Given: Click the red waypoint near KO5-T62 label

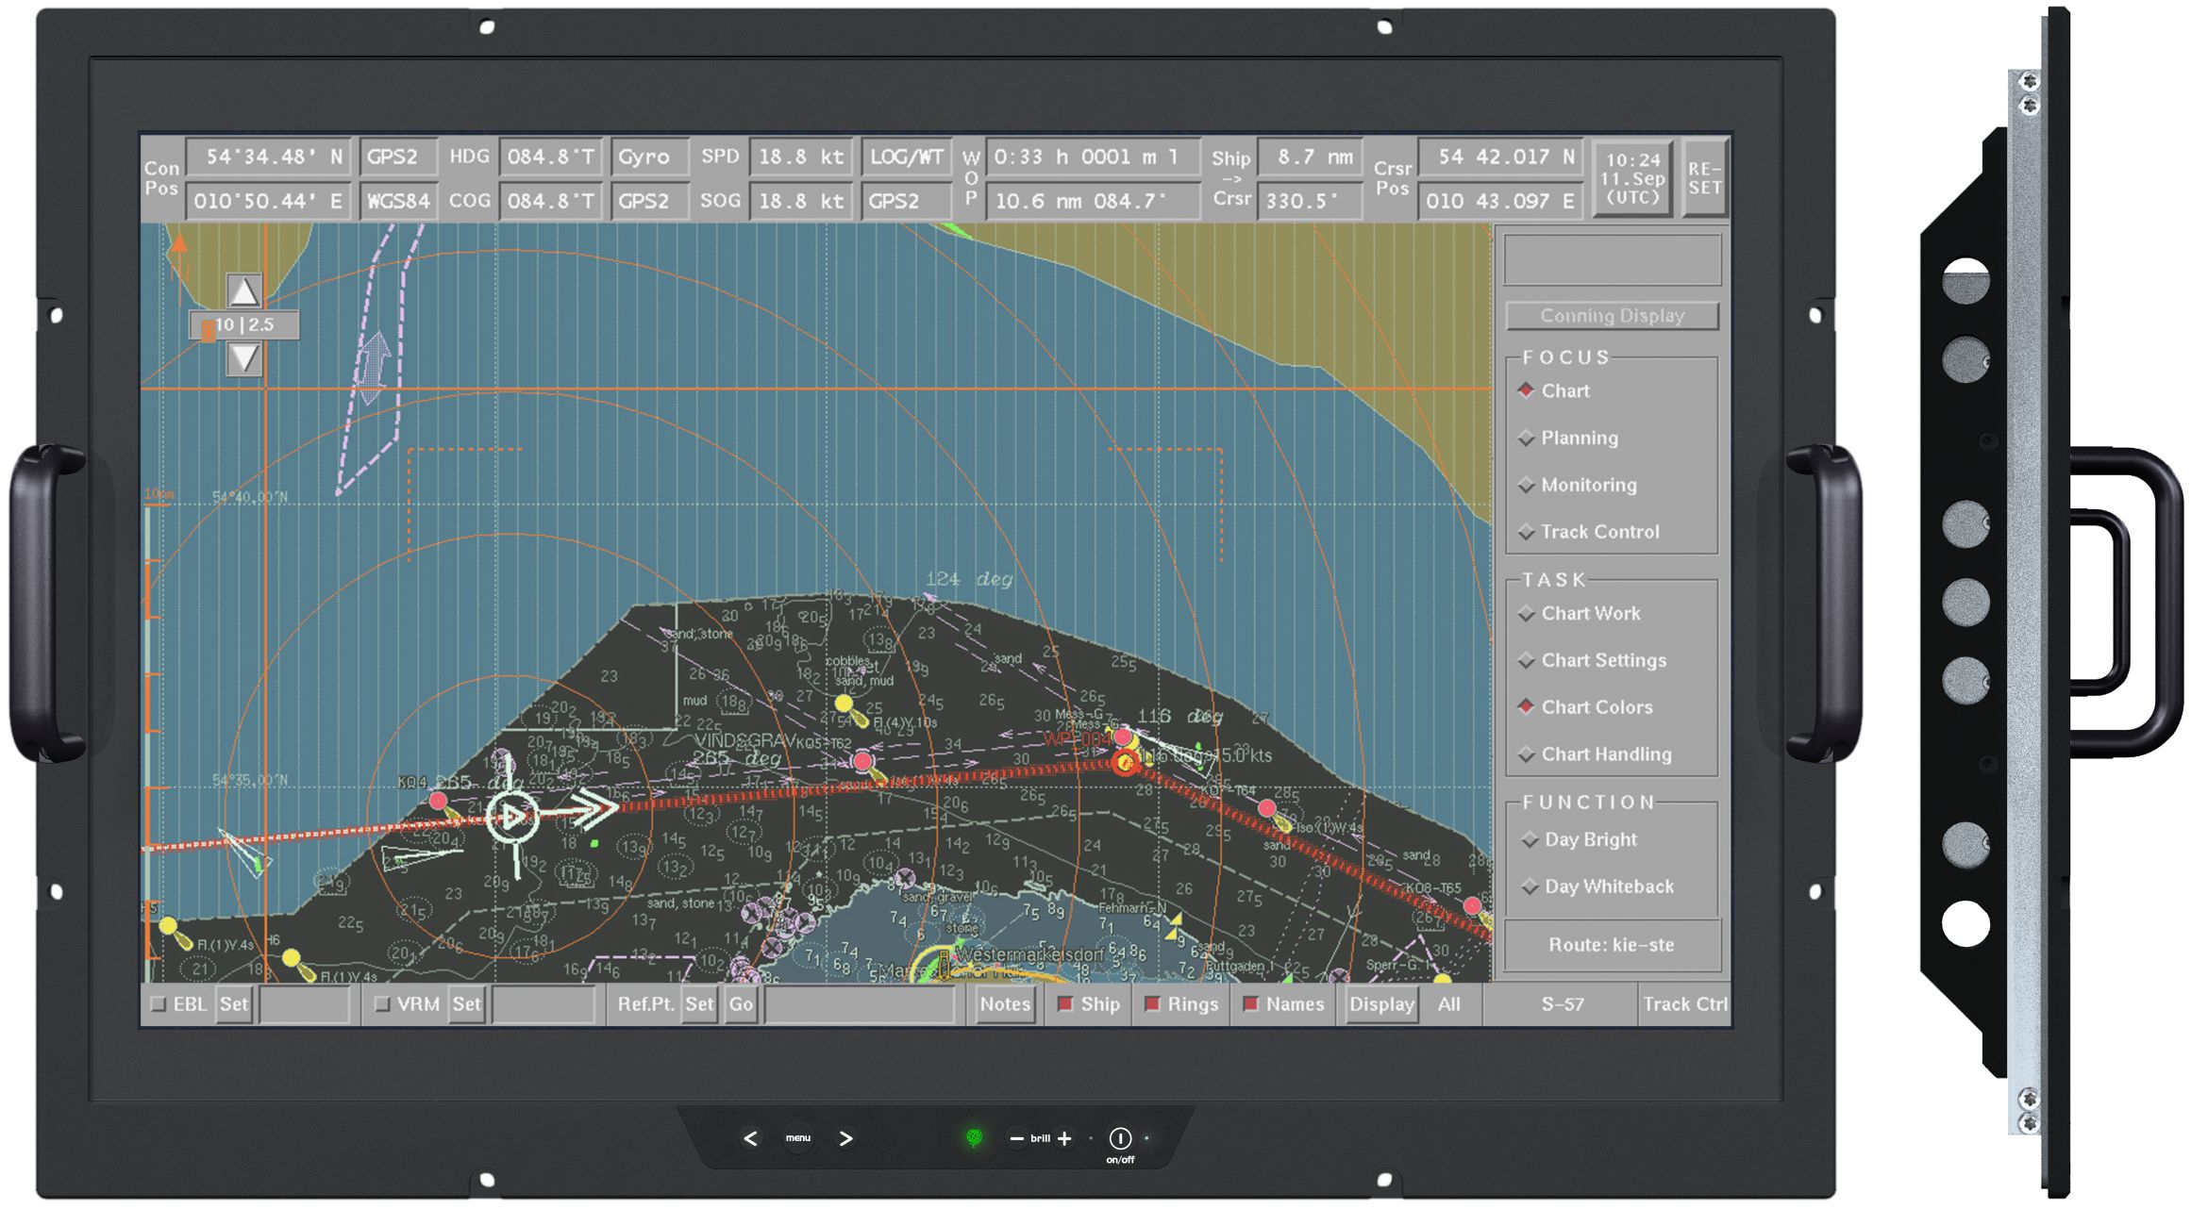Looking at the screenshot, I should (862, 761).
